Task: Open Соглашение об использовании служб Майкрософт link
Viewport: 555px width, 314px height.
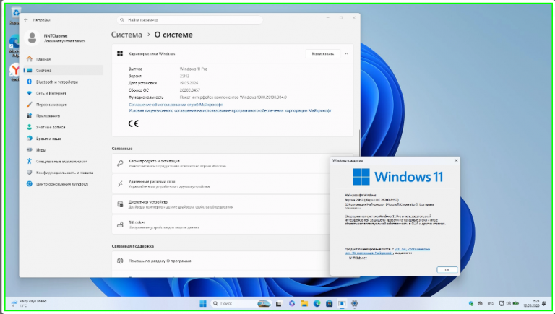Action: (176, 105)
